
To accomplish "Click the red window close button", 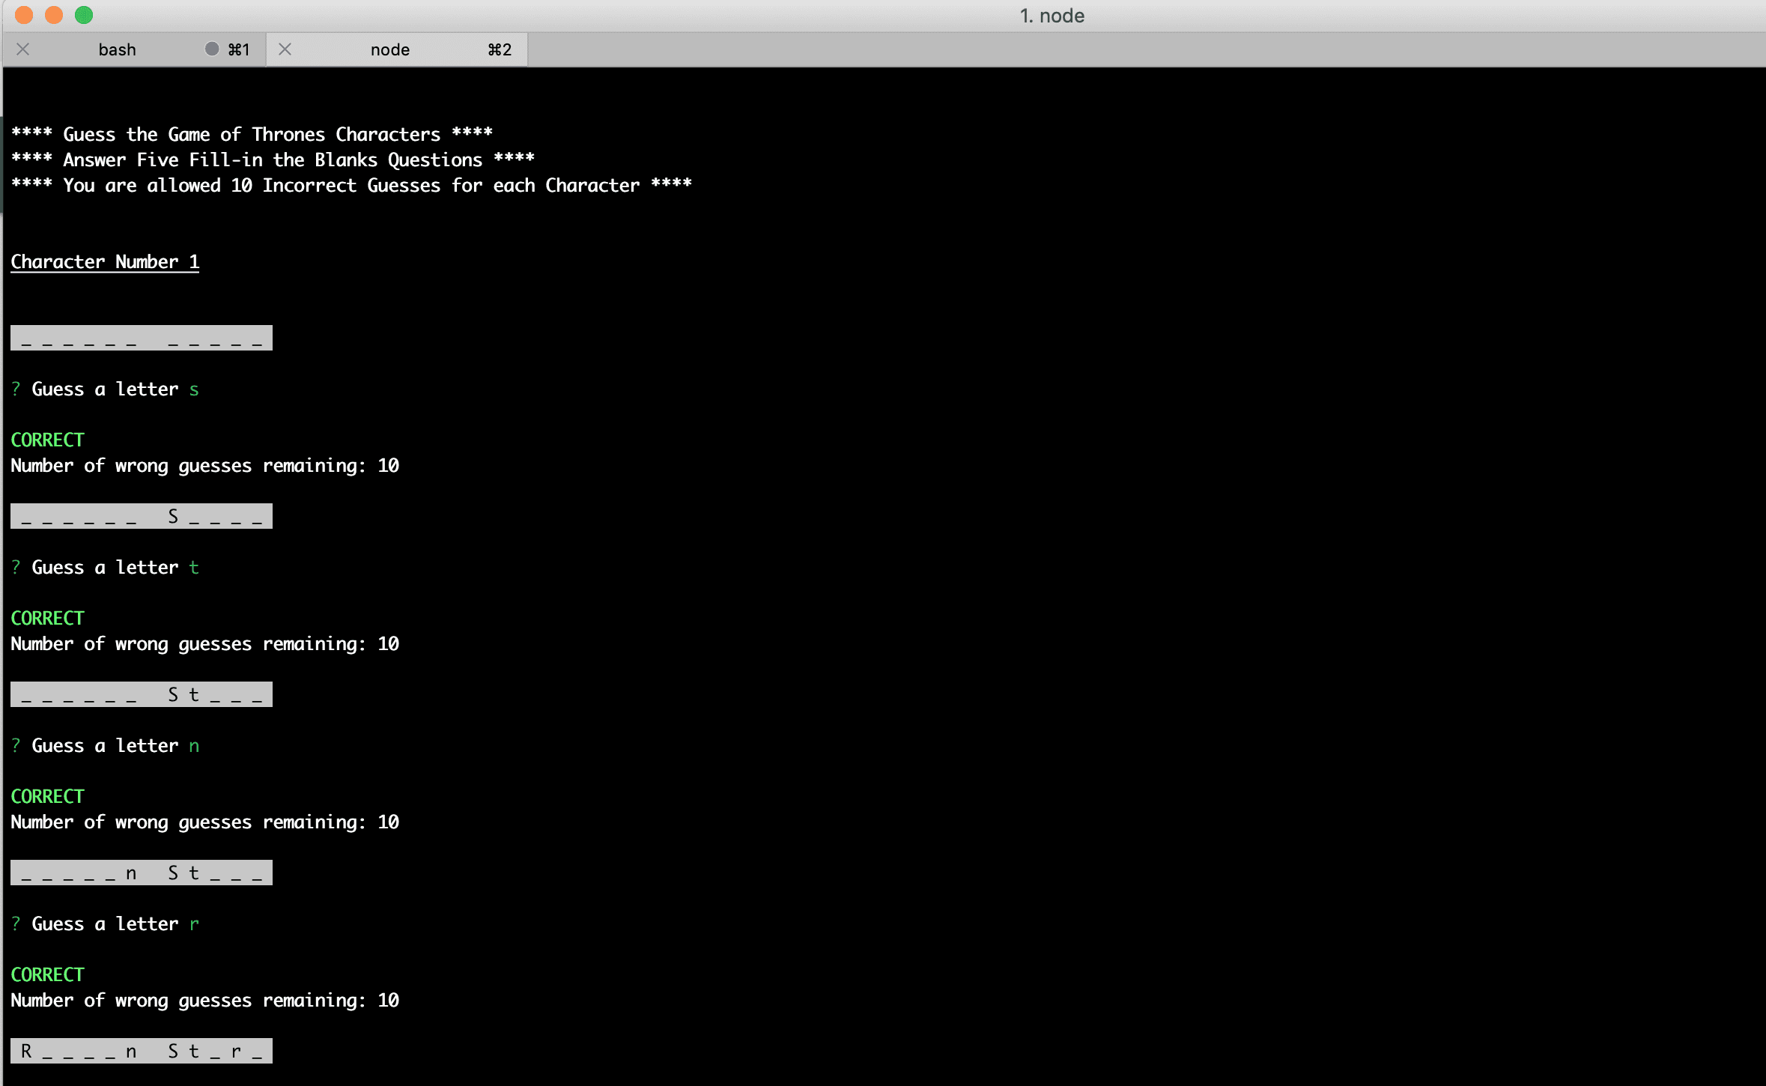I will click(24, 15).
